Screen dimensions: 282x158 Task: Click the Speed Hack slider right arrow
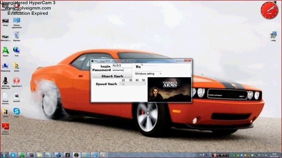[x=145, y=84]
